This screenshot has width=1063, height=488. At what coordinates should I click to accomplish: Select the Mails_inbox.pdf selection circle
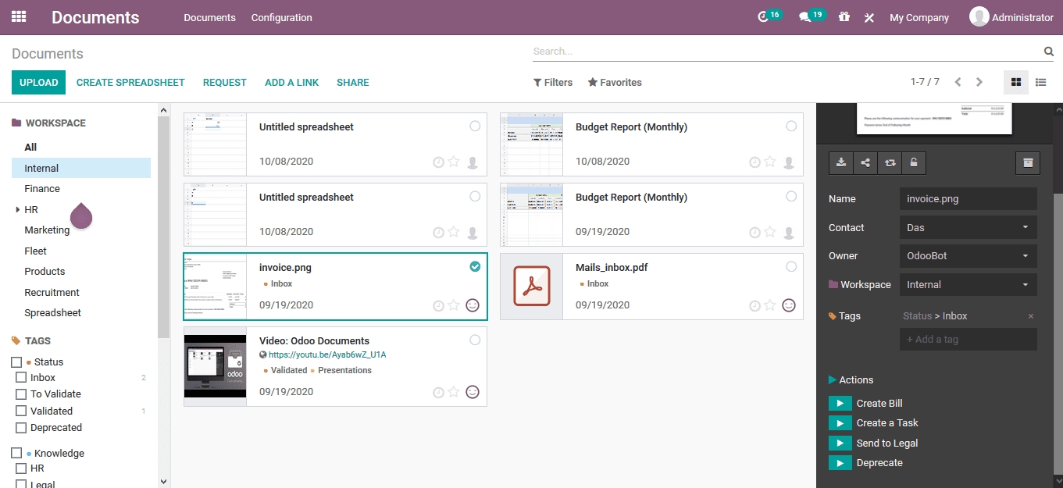click(791, 267)
